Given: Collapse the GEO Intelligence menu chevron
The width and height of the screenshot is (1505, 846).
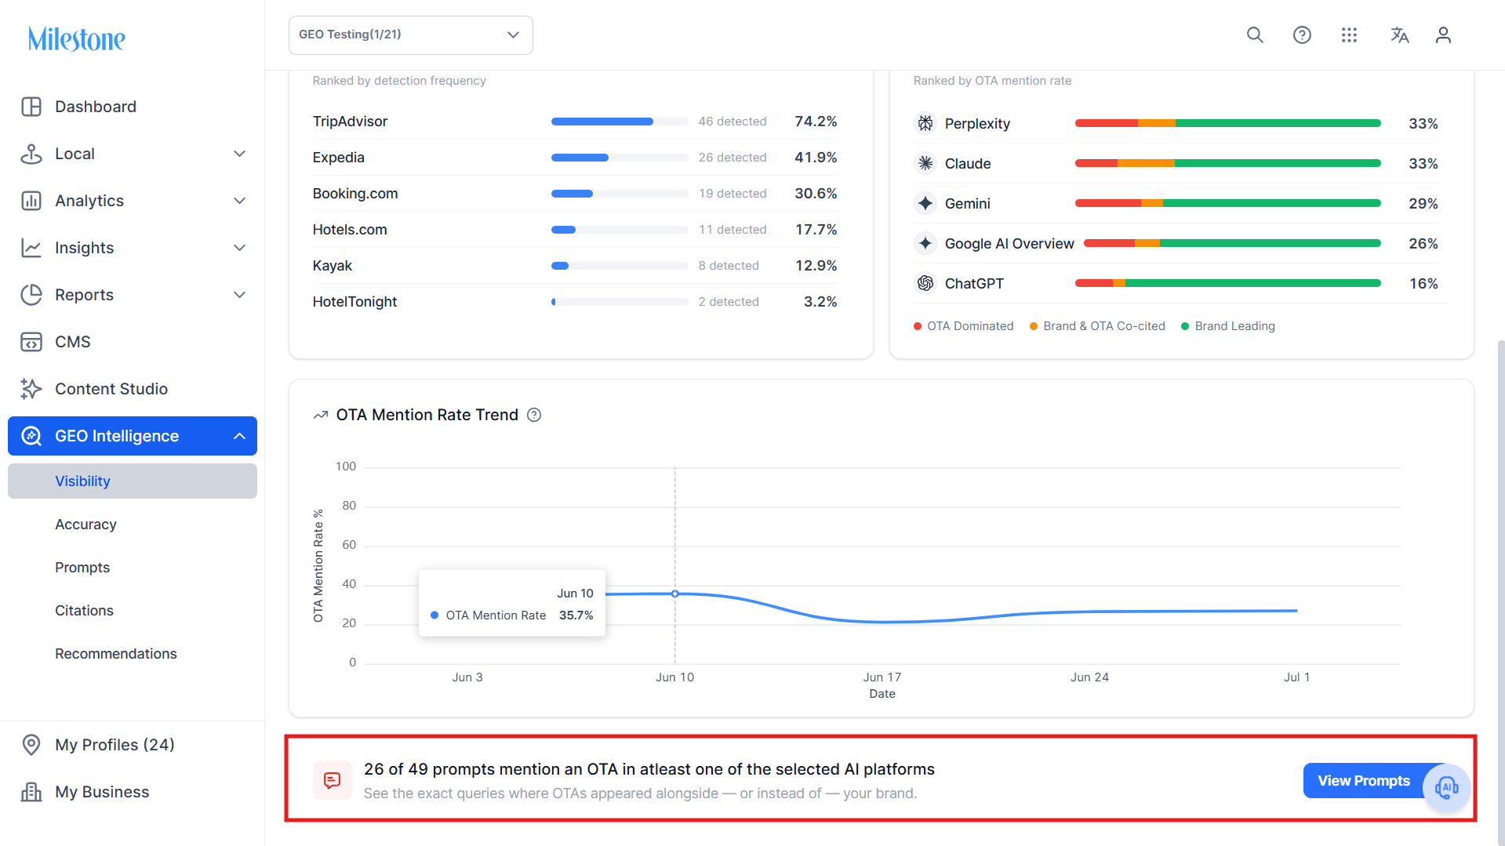Looking at the screenshot, I should [x=240, y=436].
